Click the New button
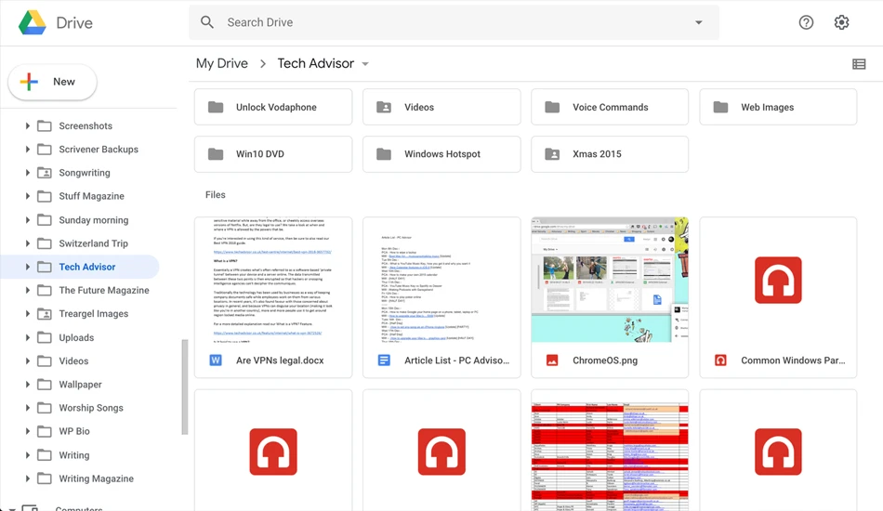The height and width of the screenshot is (511, 883). (52, 82)
